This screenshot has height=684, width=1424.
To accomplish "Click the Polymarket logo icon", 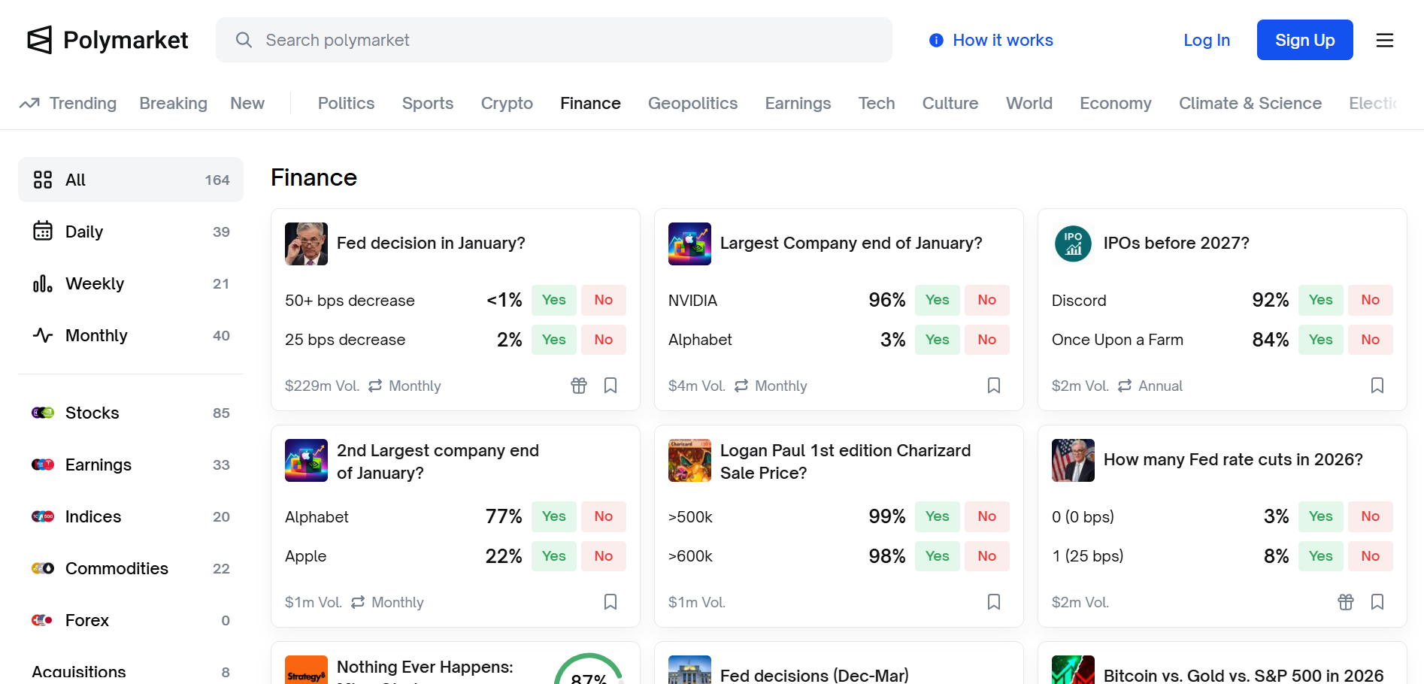I will pos(39,40).
